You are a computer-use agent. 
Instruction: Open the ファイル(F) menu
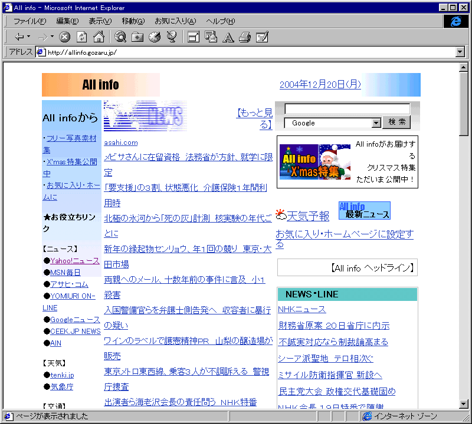30,21
